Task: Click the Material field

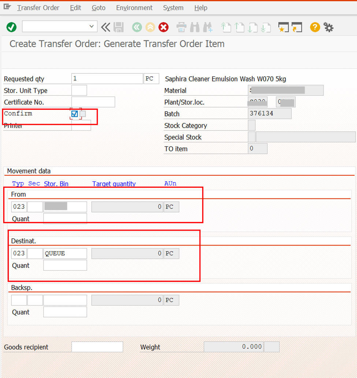Action: point(286,90)
